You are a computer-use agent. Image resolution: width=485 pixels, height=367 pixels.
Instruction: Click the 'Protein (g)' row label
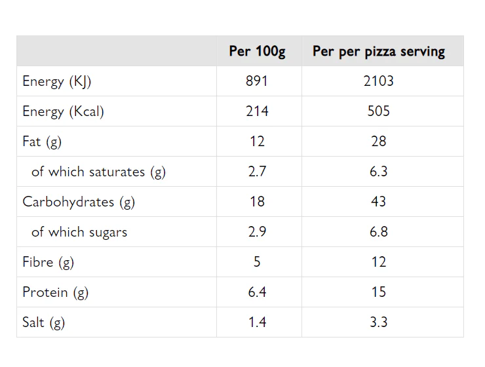(55, 292)
